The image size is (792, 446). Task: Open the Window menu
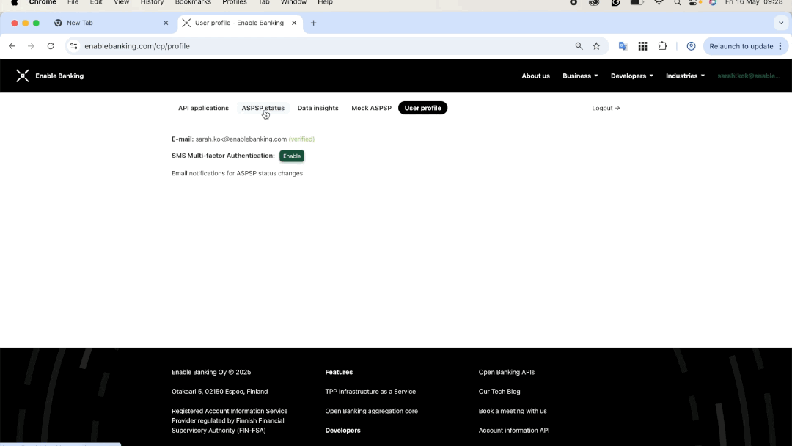293,2
